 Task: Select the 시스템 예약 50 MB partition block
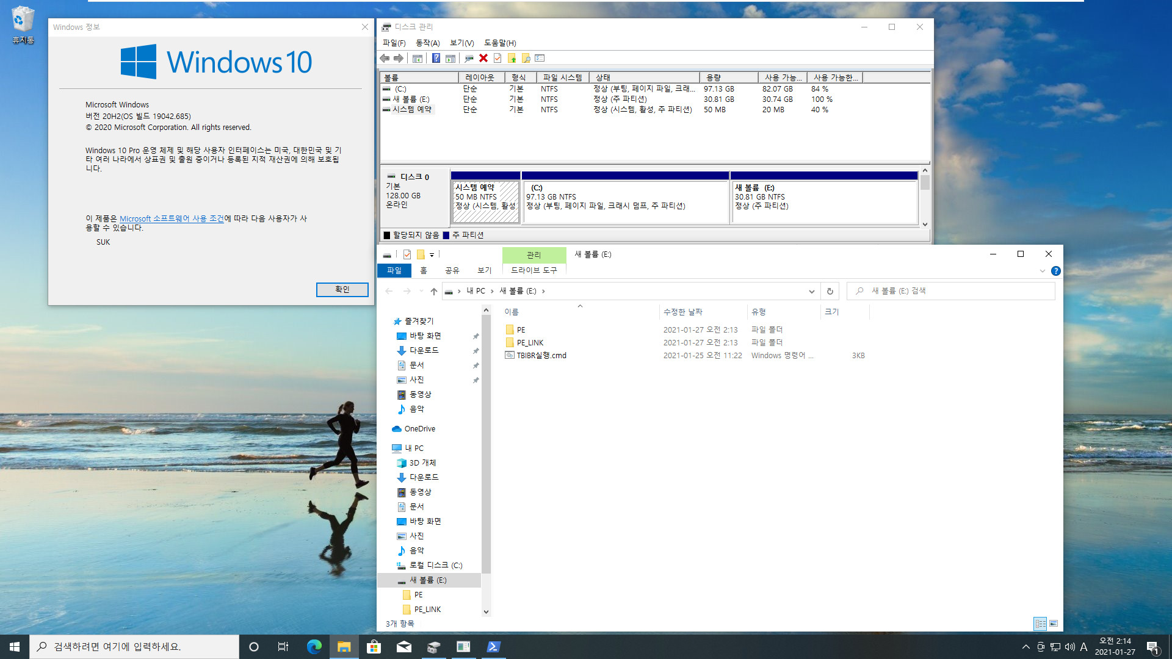point(485,198)
